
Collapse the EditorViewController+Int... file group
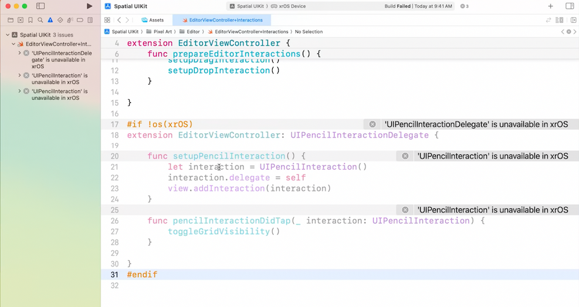pyautogui.click(x=13, y=44)
